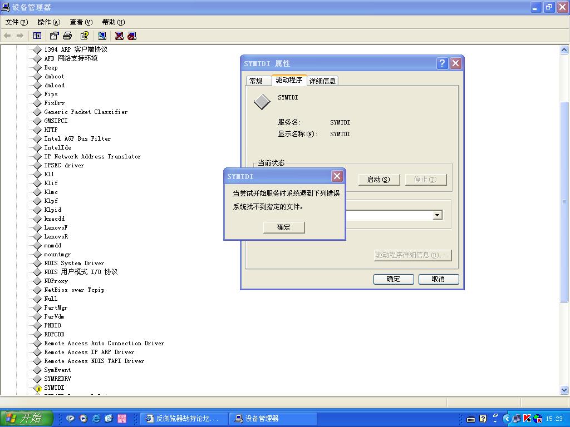Switch to the 详细信息 tab
This screenshot has width=570, height=427.
(x=322, y=81)
